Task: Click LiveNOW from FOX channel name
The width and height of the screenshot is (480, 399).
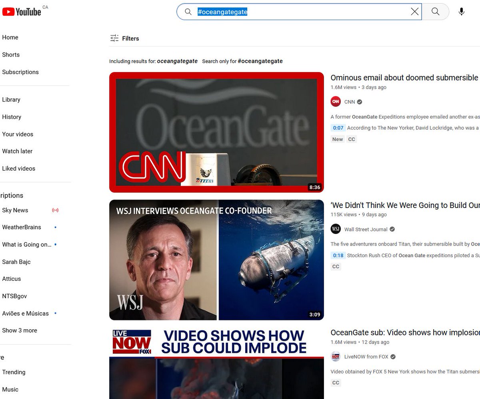Action: click(366, 357)
